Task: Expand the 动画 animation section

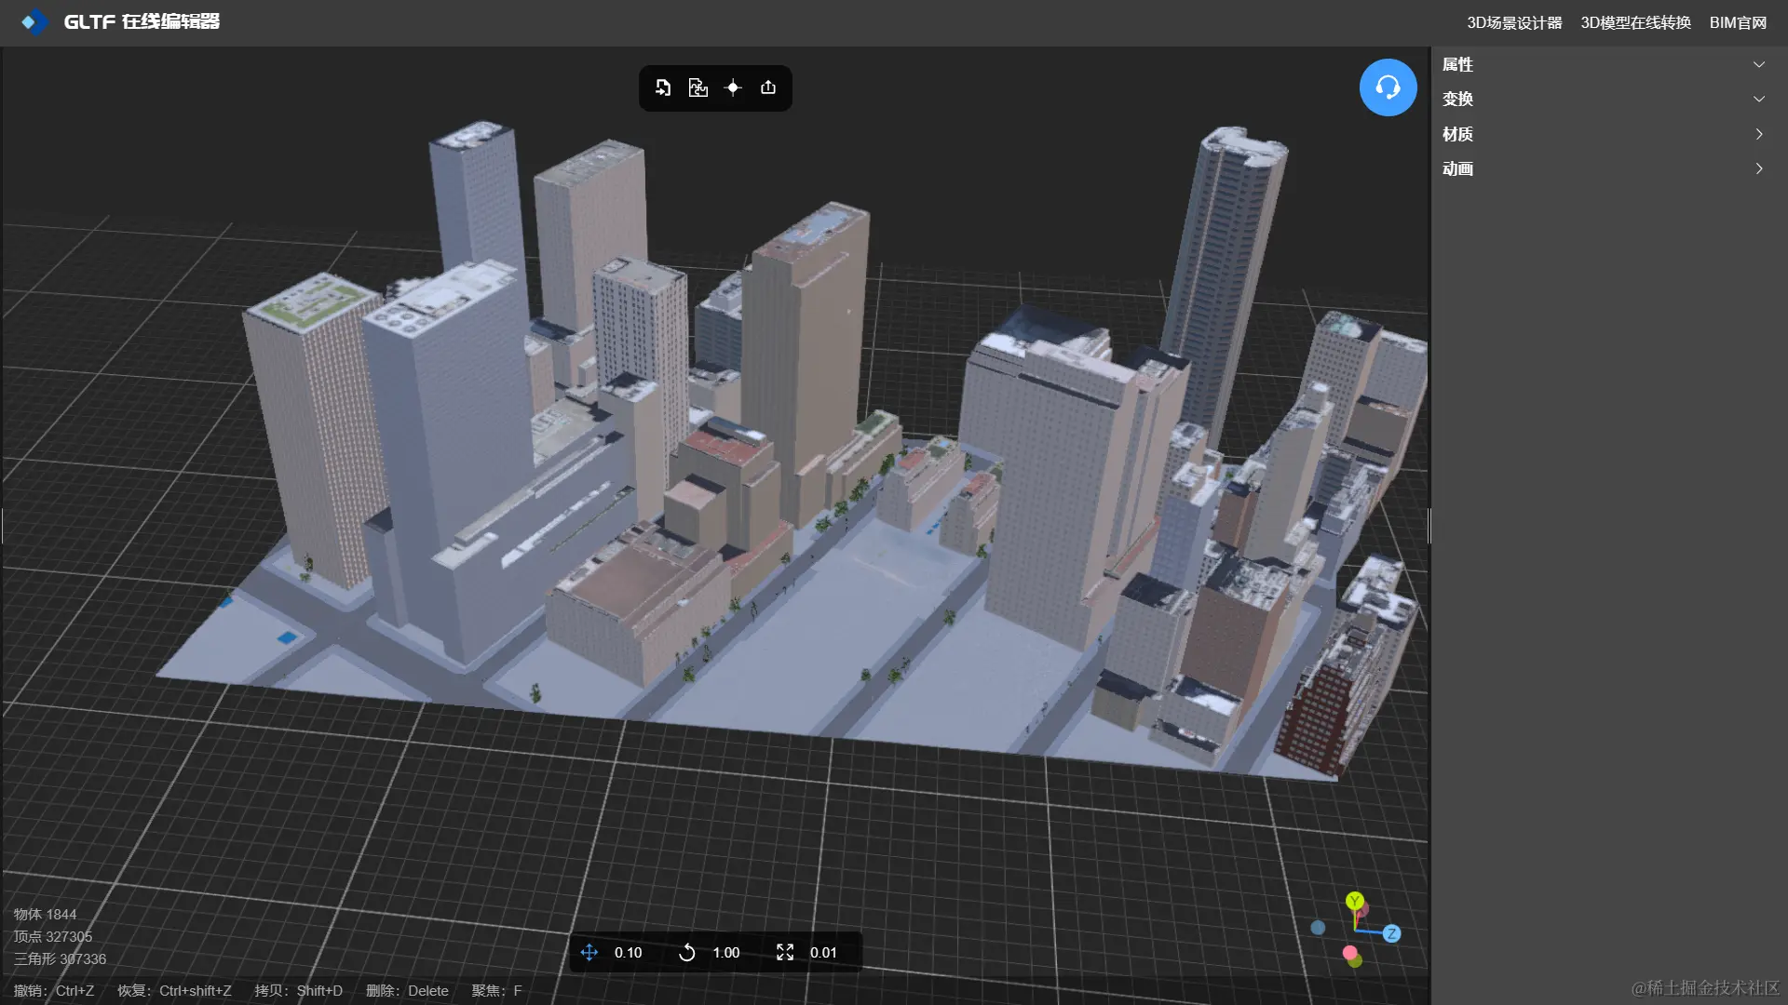Action: pyautogui.click(x=1759, y=168)
